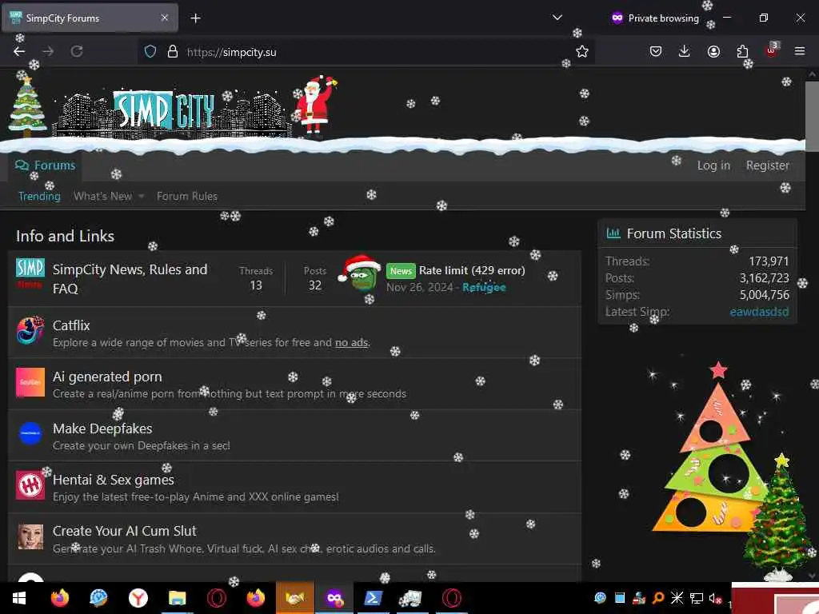The height and width of the screenshot is (614, 819).
Task: Close the SimpCity Forums tab
Action: (x=165, y=18)
